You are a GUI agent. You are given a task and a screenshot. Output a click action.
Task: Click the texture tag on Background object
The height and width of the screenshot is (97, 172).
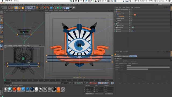[x=133, y=27]
